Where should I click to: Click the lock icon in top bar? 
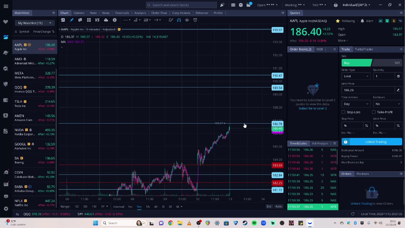pos(336,5)
